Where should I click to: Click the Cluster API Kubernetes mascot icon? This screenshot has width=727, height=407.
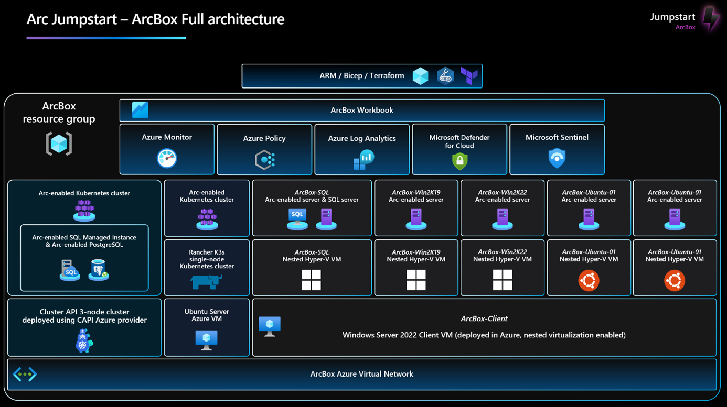point(84,340)
